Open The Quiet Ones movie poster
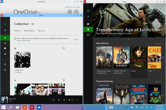This screenshot has width=166, height=110. click(122, 94)
